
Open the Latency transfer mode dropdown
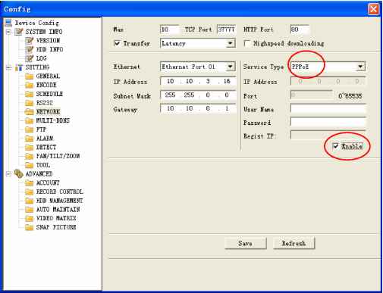(x=230, y=43)
